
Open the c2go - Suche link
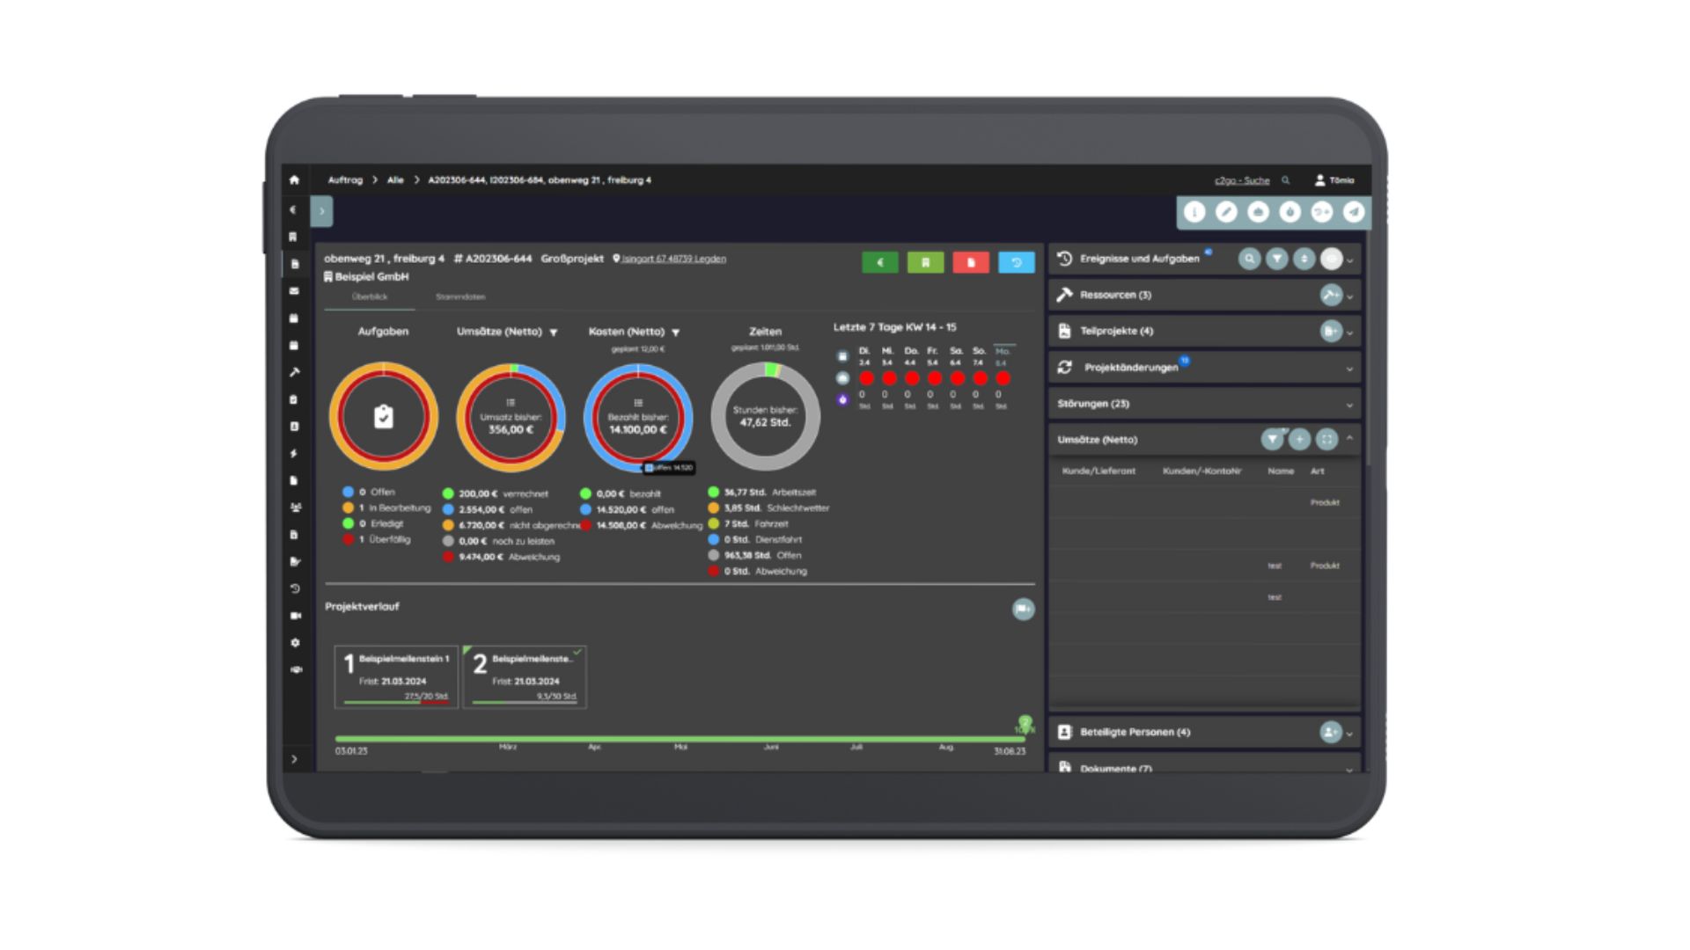coord(1242,180)
